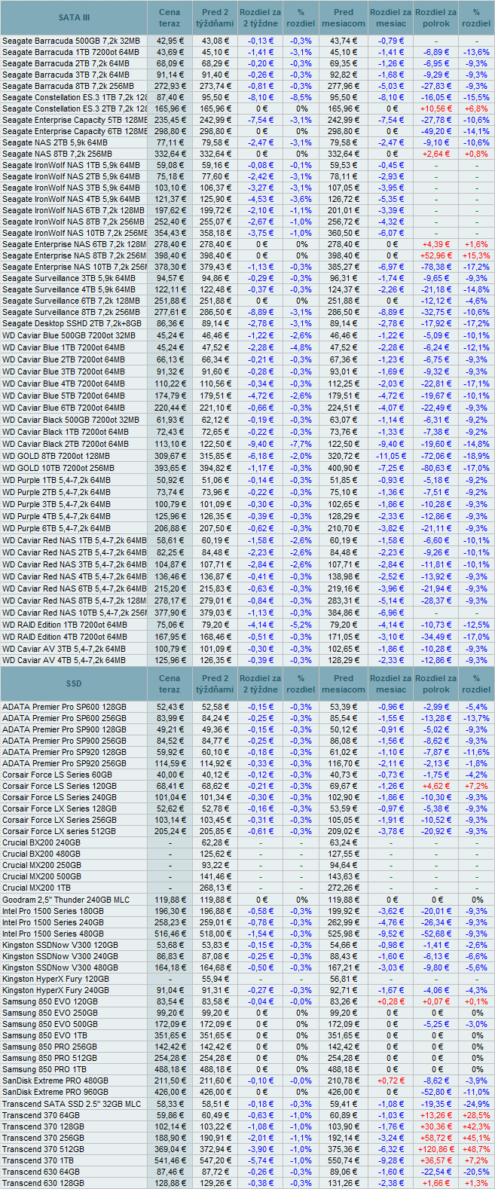This screenshot has height=1189, width=495.
Task: Select Corsair Force LS Series 60GB name
Action: point(57,775)
